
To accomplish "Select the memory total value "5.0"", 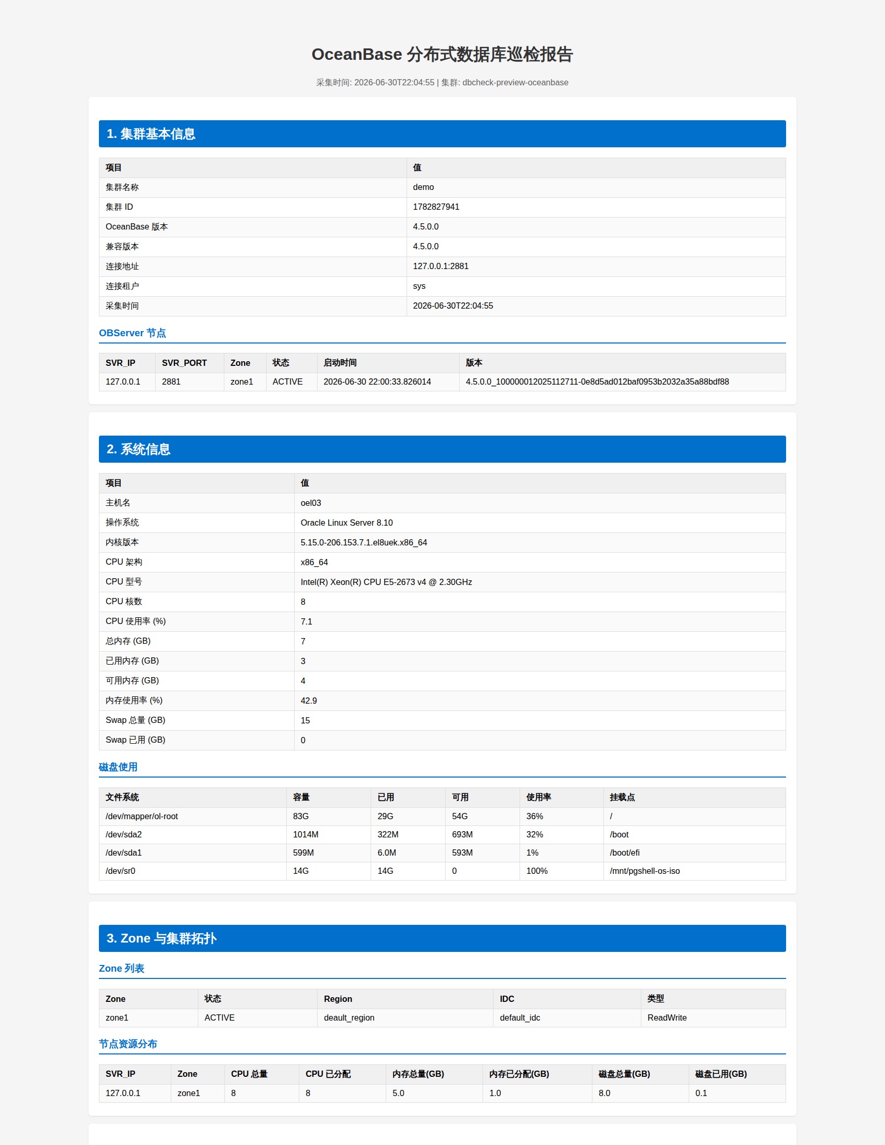I will point(398,1093).
